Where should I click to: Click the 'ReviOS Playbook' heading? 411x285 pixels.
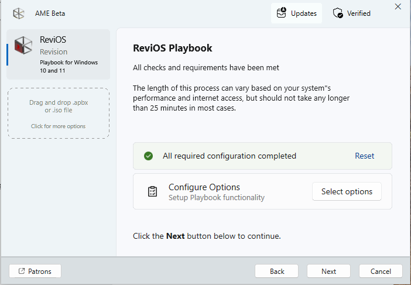coord(173,48)
